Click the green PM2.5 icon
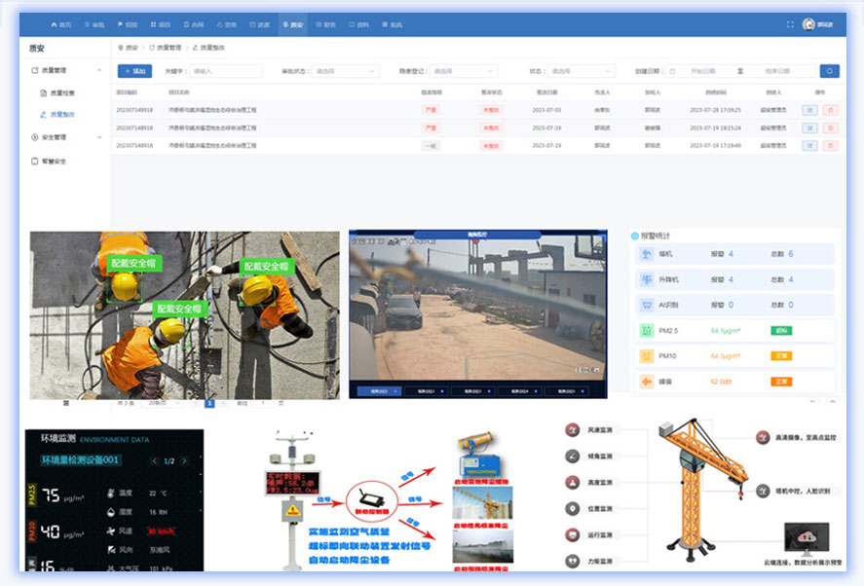Viewport: 864px width, 586px height. pyautogui.click(x=646, y=330)
